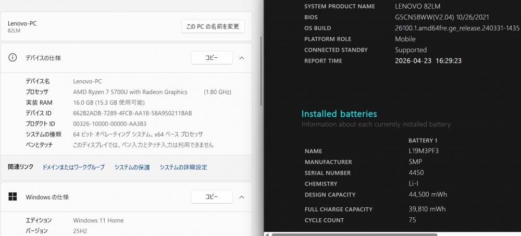The image size is (521, 236).
Task: Click the Lenovo-PC title at the top
Action: point(22,23)
